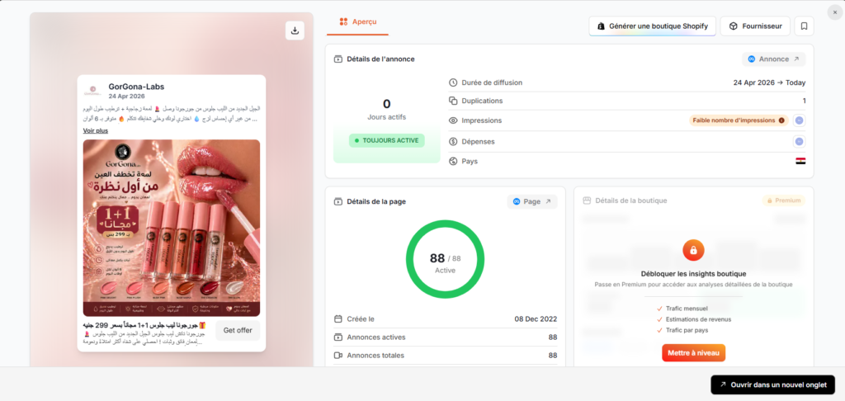Click the Pays globe icon

(453, 161)
